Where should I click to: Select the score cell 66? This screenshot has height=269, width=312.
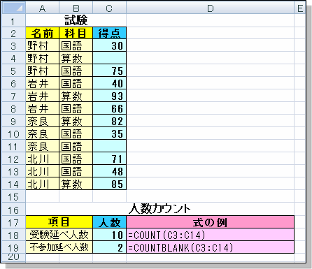109,108
